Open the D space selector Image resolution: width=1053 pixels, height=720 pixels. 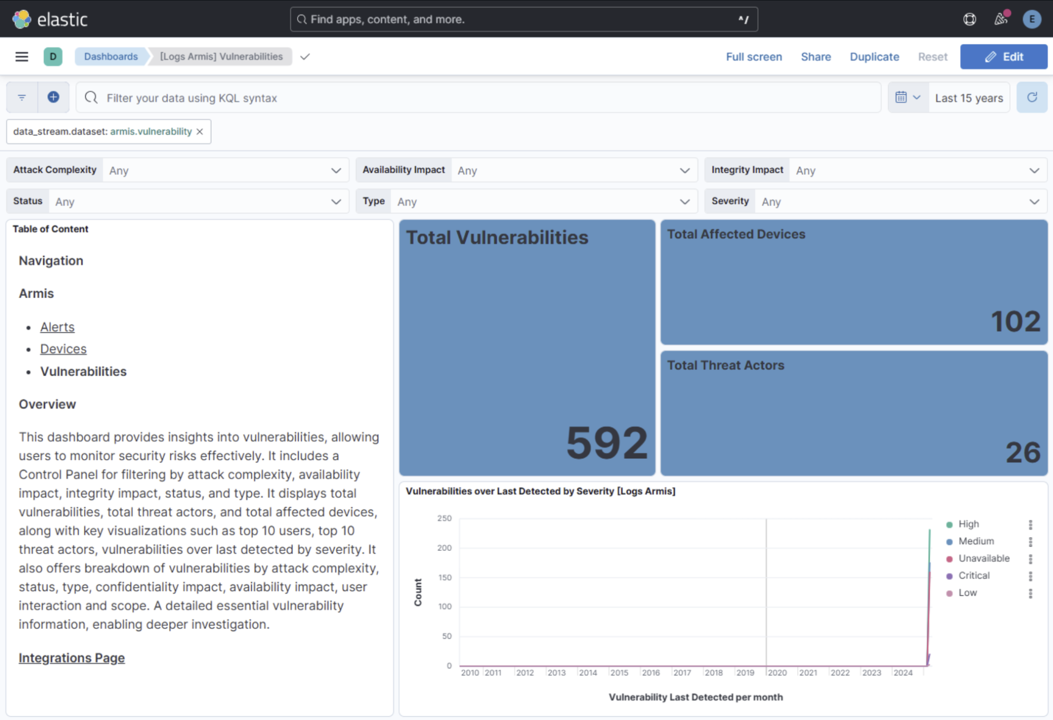click(x=53, y=56)
